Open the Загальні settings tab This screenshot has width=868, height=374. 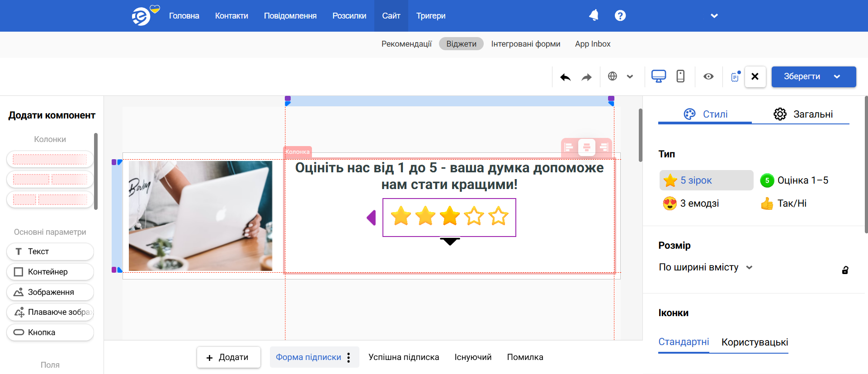pyautogui.click(x=803, y=114)
